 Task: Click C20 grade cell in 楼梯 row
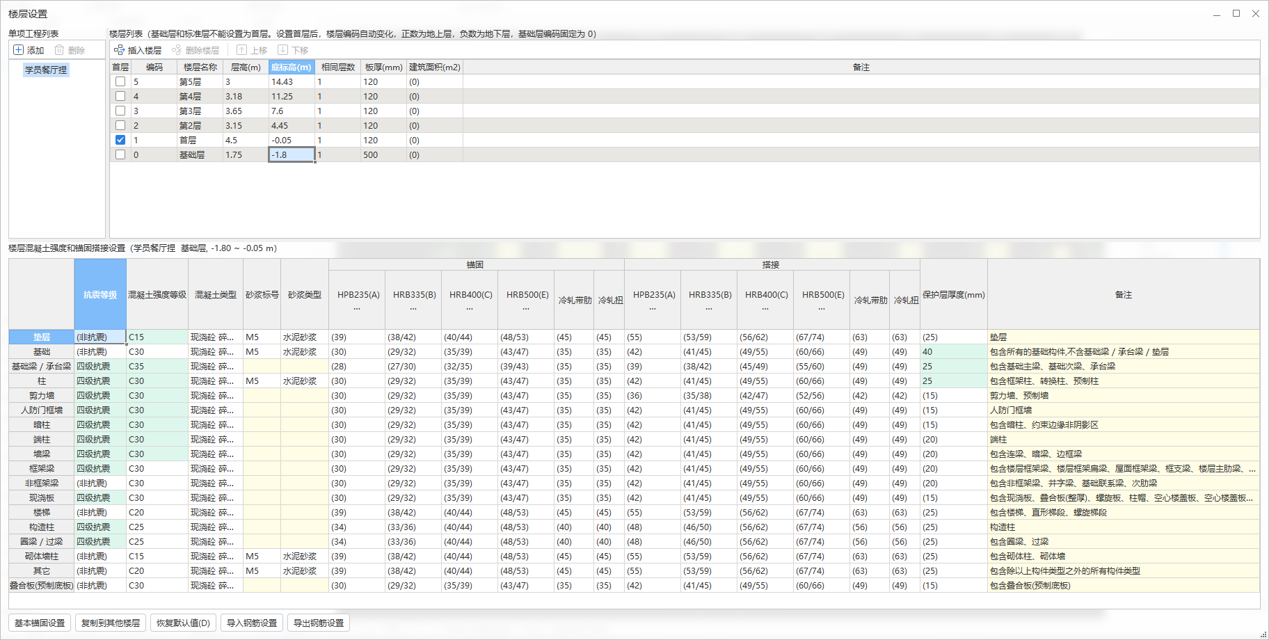click(x=157, y=512)
